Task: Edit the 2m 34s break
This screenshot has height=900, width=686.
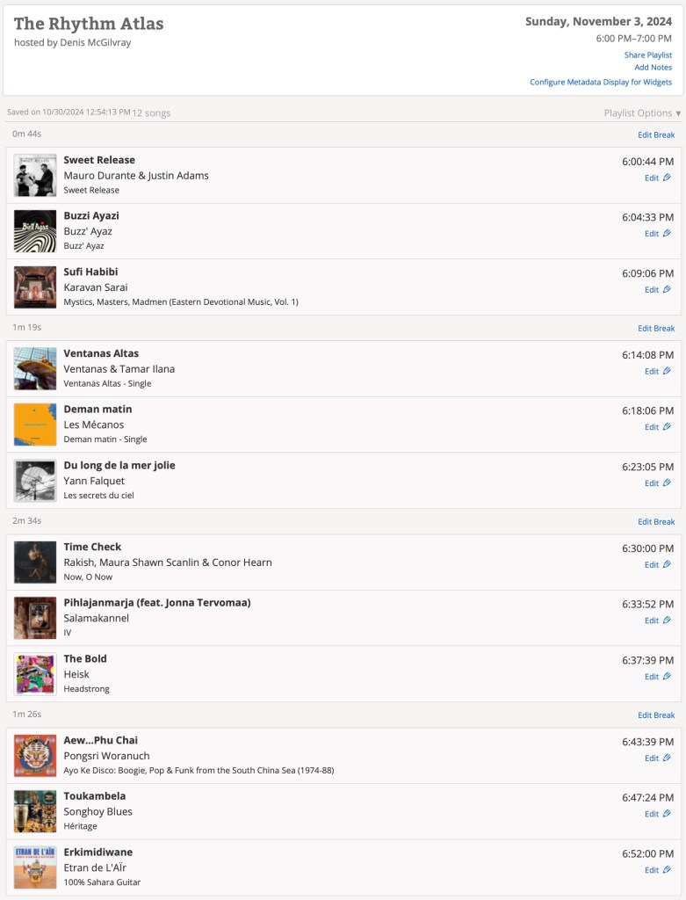Action: tap(656, 521)
